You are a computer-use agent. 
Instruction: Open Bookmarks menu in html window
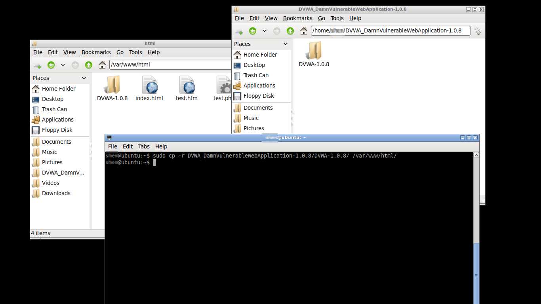point(96,52)
